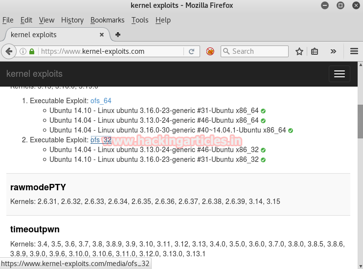363x269 pixels.
Task: Click the rawmodePTY heading
Action: (x=38, y=187)
